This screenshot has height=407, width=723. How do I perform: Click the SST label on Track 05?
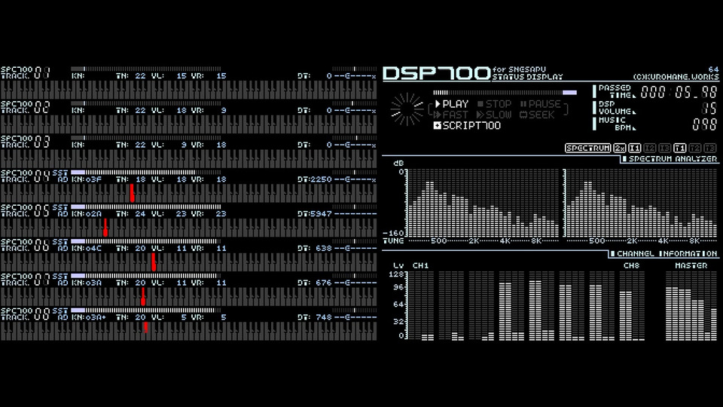60,208
